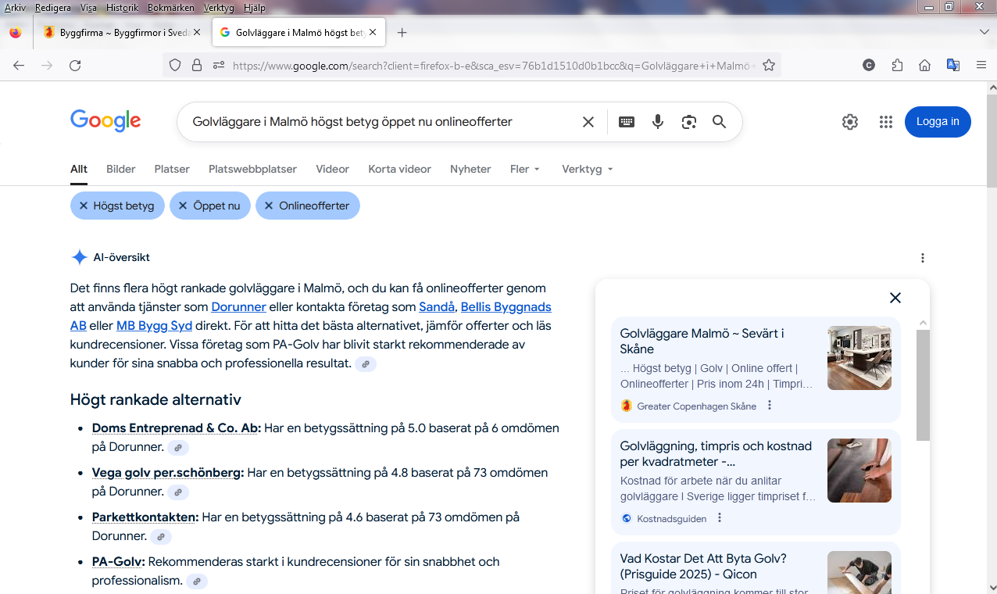Bookmark this page with star icon
The image size is (997, 594).
pos(769,66)
